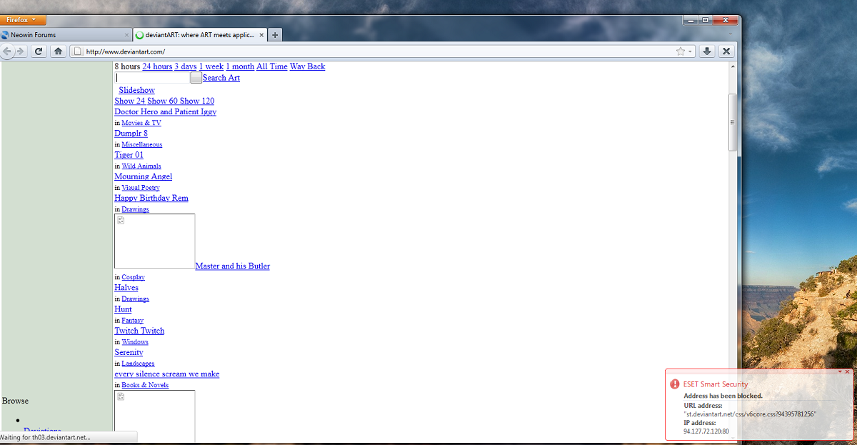
Task: Choose Show 60 results link
Action: coord(162,101)
